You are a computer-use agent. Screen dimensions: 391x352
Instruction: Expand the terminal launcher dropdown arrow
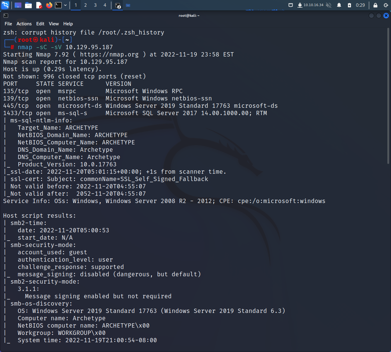point(65,5)
